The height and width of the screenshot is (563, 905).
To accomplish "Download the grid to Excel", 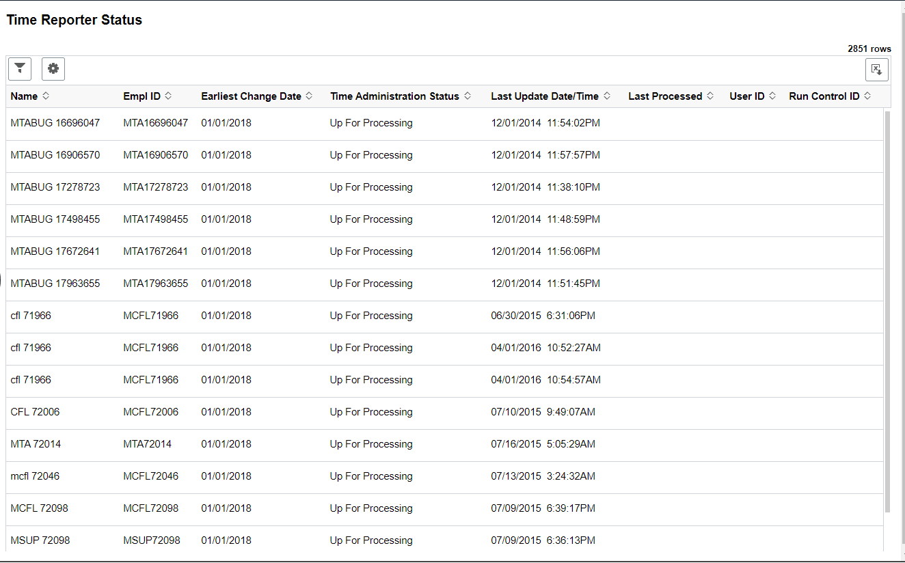I will pos(876,69).
